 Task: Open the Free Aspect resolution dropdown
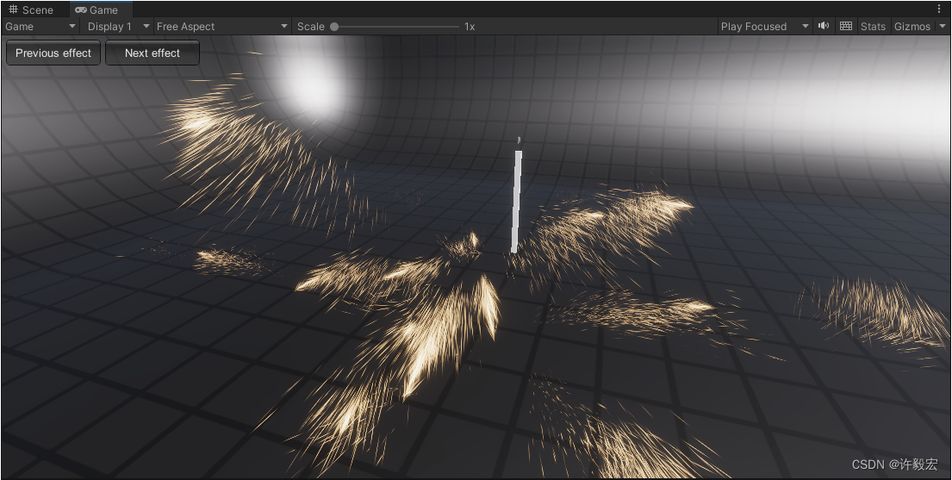point(221,26)
